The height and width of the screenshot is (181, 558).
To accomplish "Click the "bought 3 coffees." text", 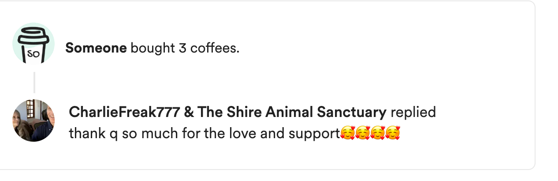I will [185, 48].
